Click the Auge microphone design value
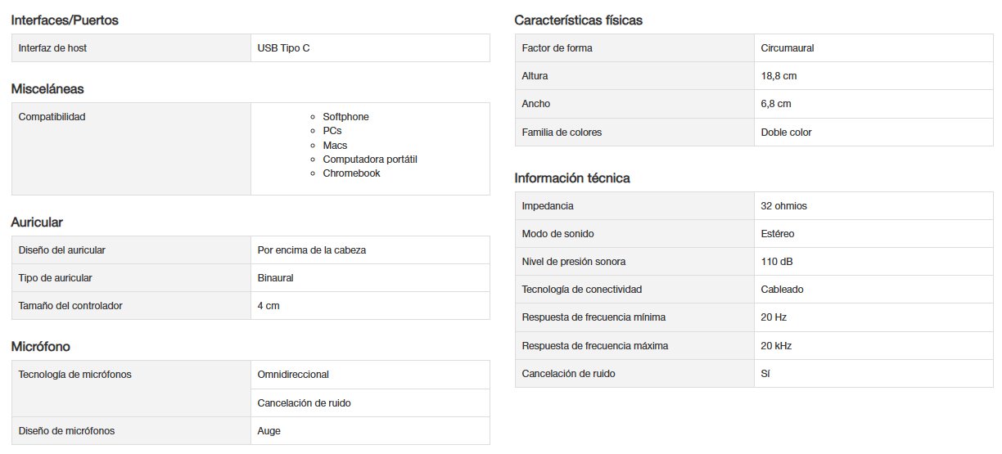 [x=269, y=431]
